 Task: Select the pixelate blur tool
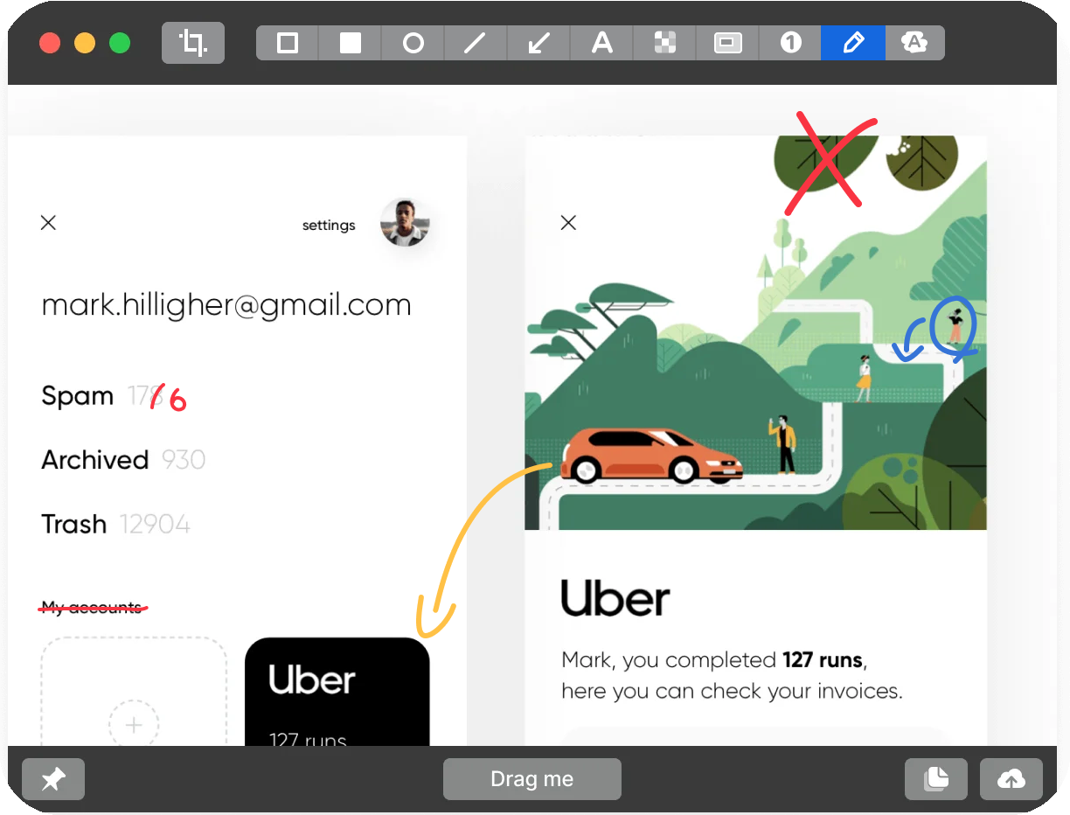[x=665, y=43]
